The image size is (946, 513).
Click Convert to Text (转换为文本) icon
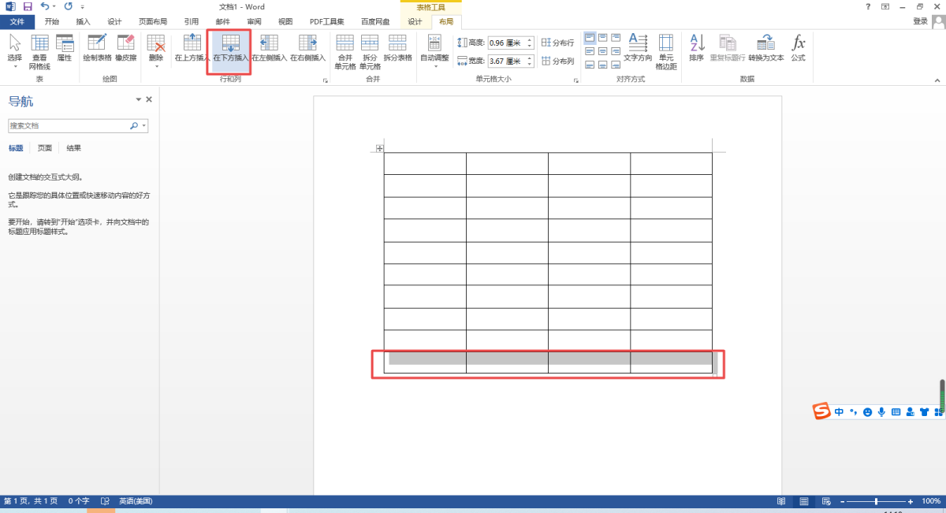(x=765, y=47)
